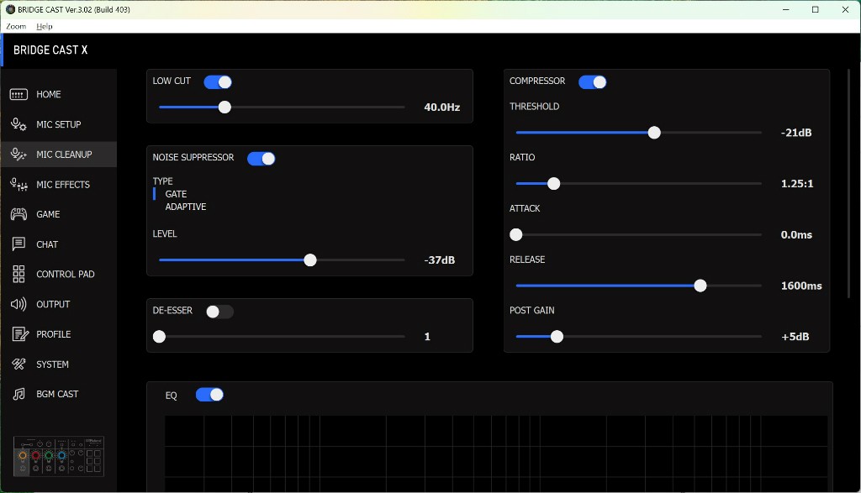Open the Profile document icon
Viewport: 861px width, 493px height.
(18, 334)
